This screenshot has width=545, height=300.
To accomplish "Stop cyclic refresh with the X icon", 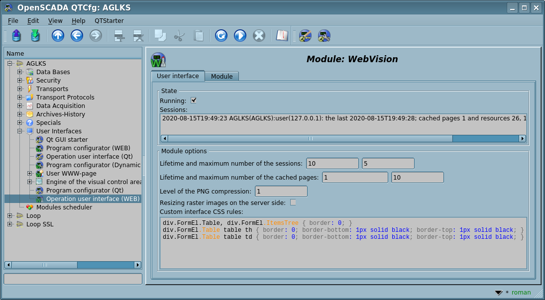I will point(259,35).
